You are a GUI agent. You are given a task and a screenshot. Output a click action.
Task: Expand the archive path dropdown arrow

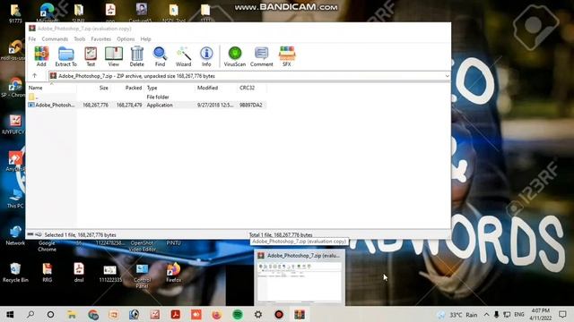tap(447, 76)
